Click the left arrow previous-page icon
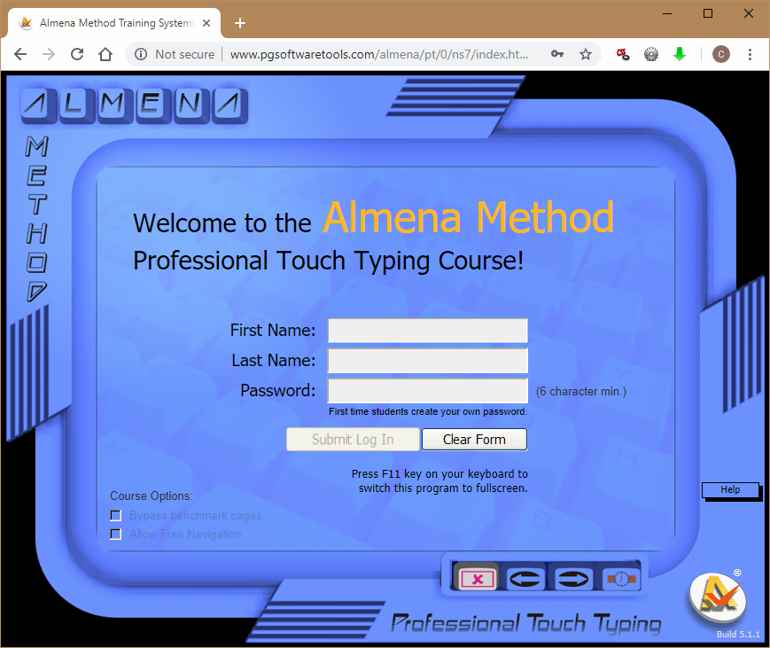The height and width of the screenshot is (648, 770). click(x=525, y=579)
